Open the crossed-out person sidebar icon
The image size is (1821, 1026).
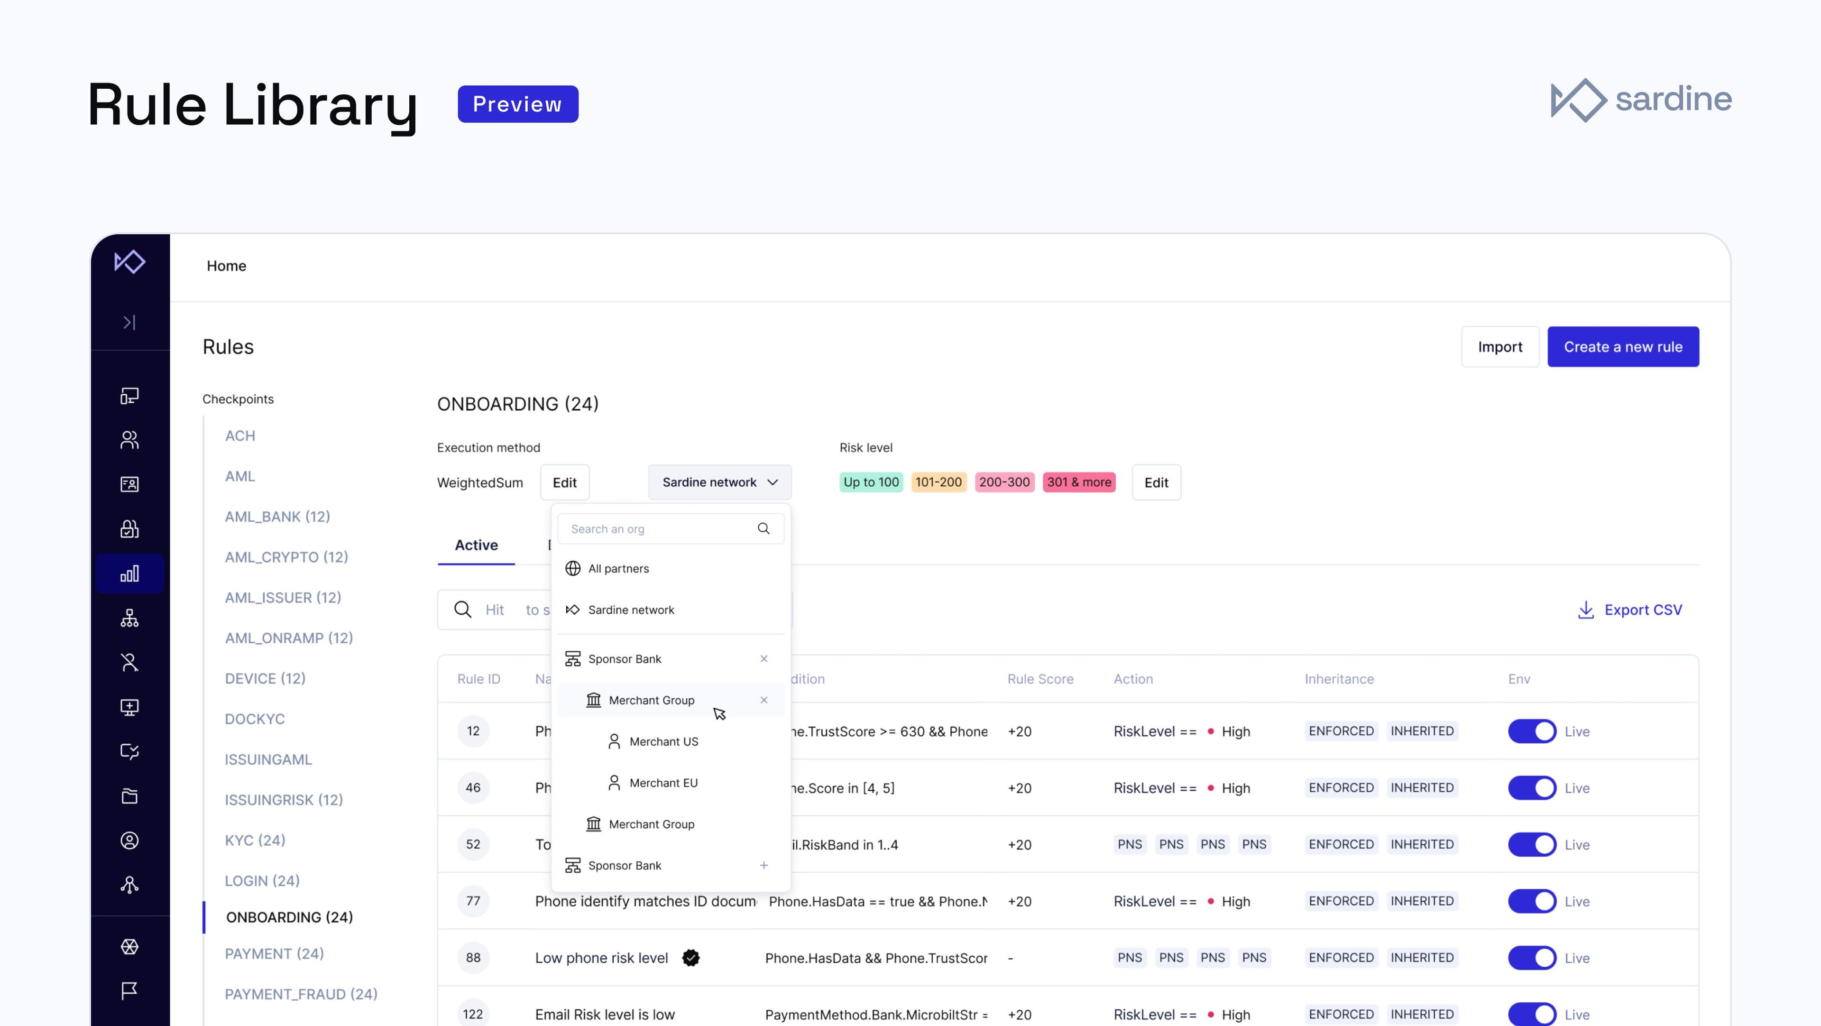pos(129,663)
